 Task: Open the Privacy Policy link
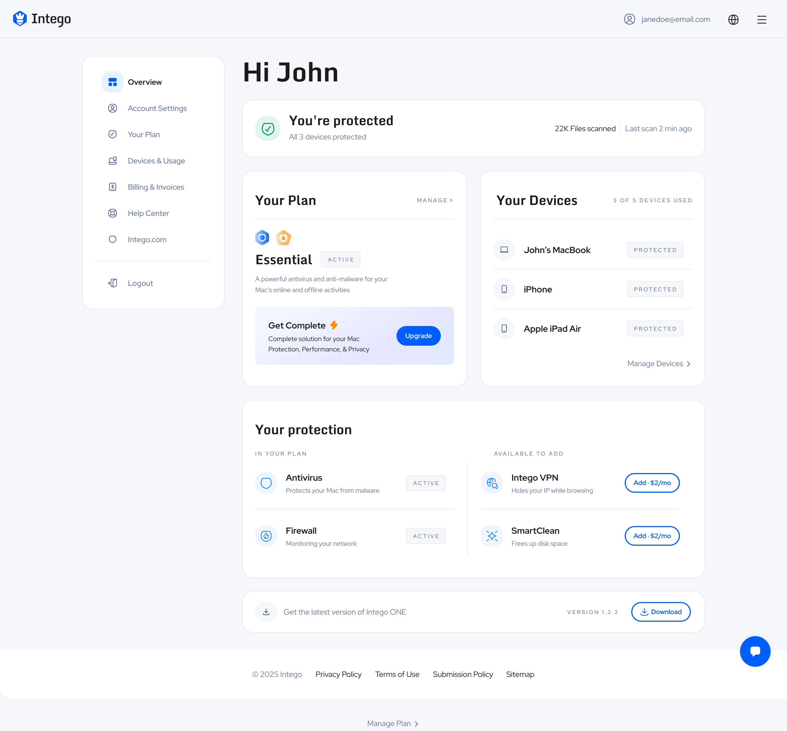pyautogui.click(x=338, y=674)
